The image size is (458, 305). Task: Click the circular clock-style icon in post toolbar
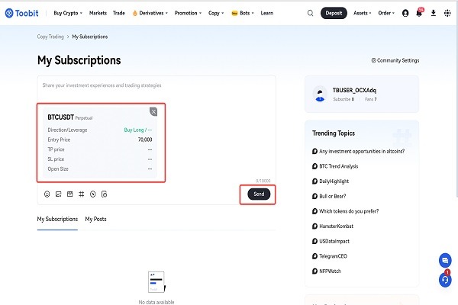93,194
